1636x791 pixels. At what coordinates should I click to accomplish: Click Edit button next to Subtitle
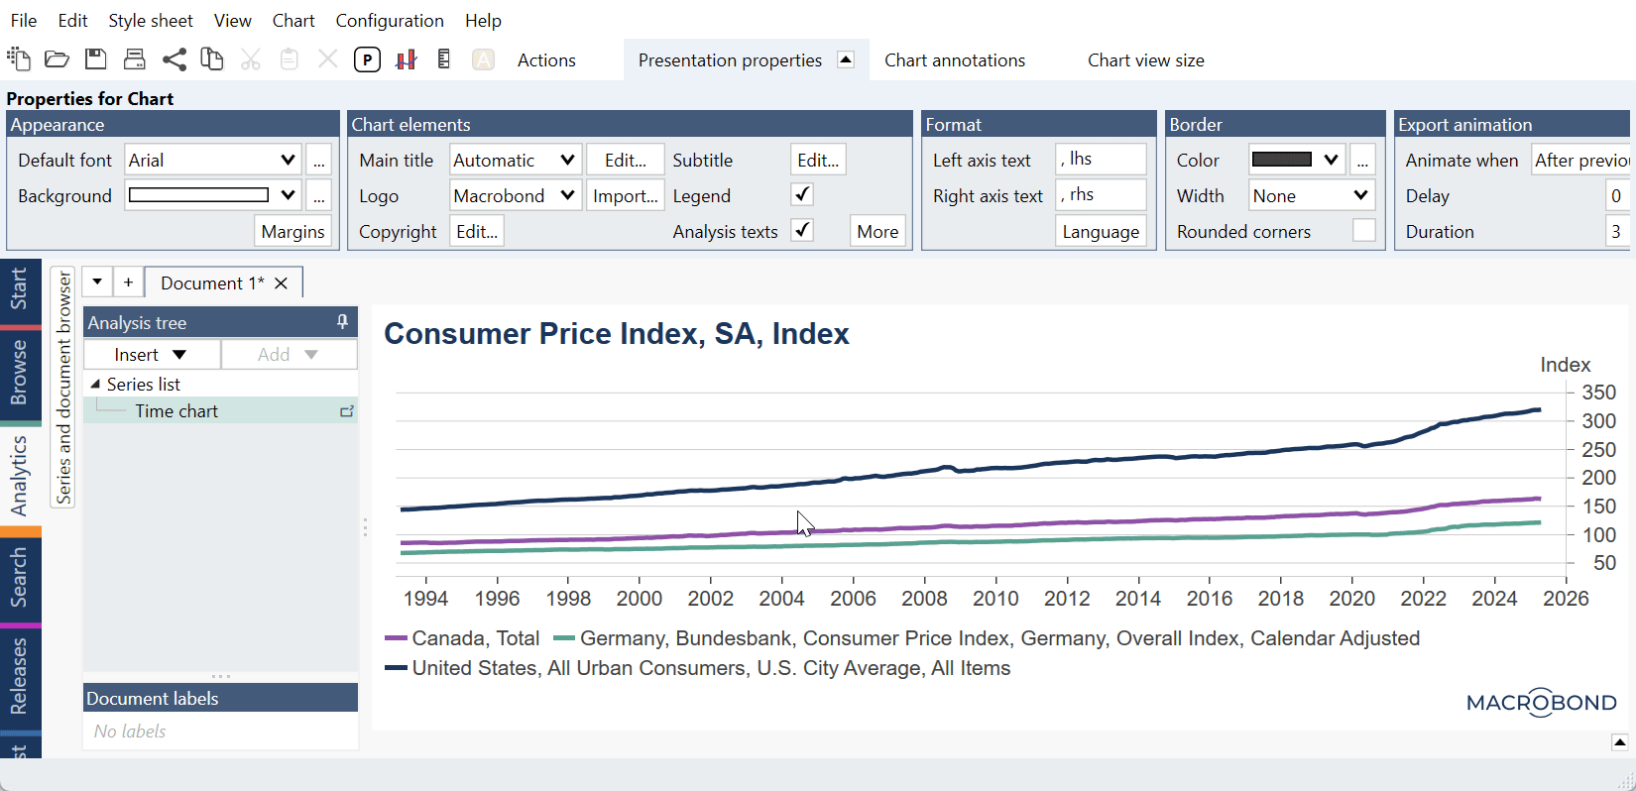tap(818, 160)
